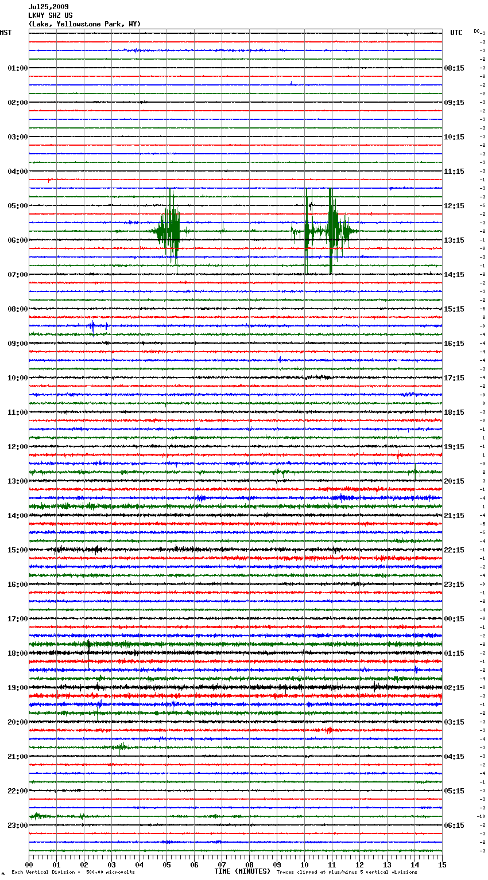488x880 pixels.
Task: Click the 00:15 UTC time label
Action: pos(454,619)
